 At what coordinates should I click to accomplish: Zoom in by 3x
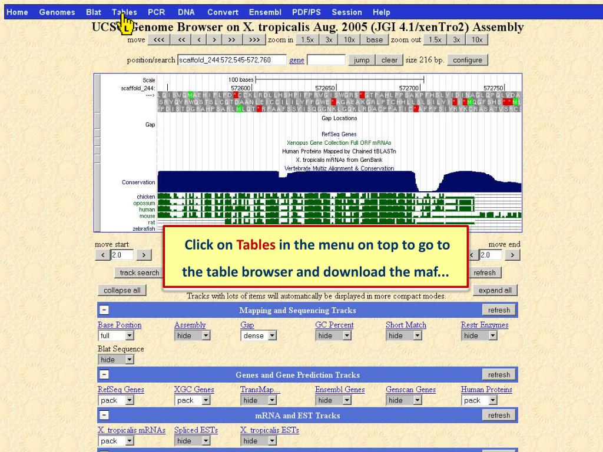[x=329, y=39]
